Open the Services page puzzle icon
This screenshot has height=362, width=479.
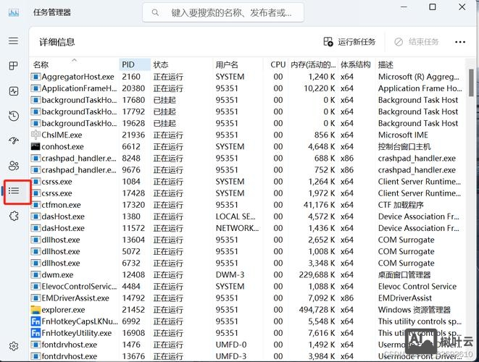(x=14, y=216)
